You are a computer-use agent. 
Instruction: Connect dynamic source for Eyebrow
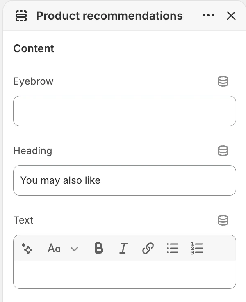click(223, 81)
